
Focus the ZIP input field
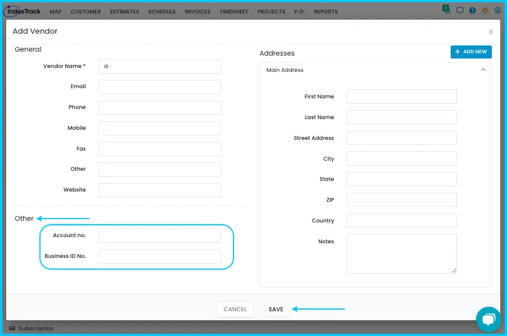click(402, 200)
